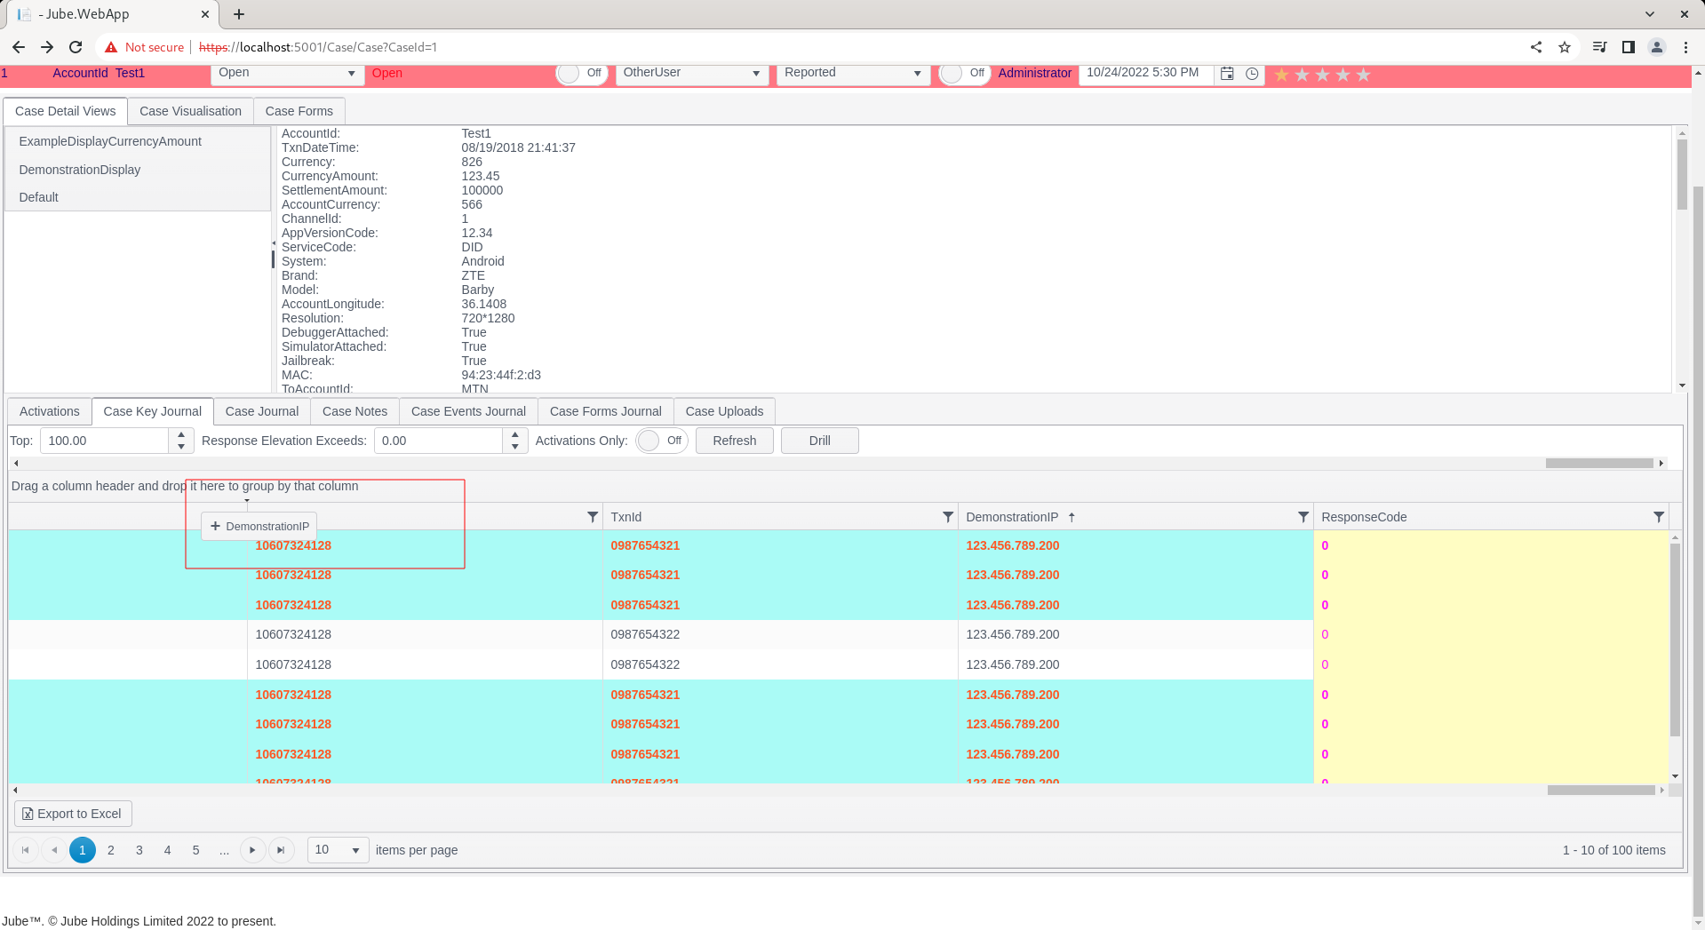Open the Case Notes tab
Viewport: 1705px width, 930px height.
coord(355,411)
